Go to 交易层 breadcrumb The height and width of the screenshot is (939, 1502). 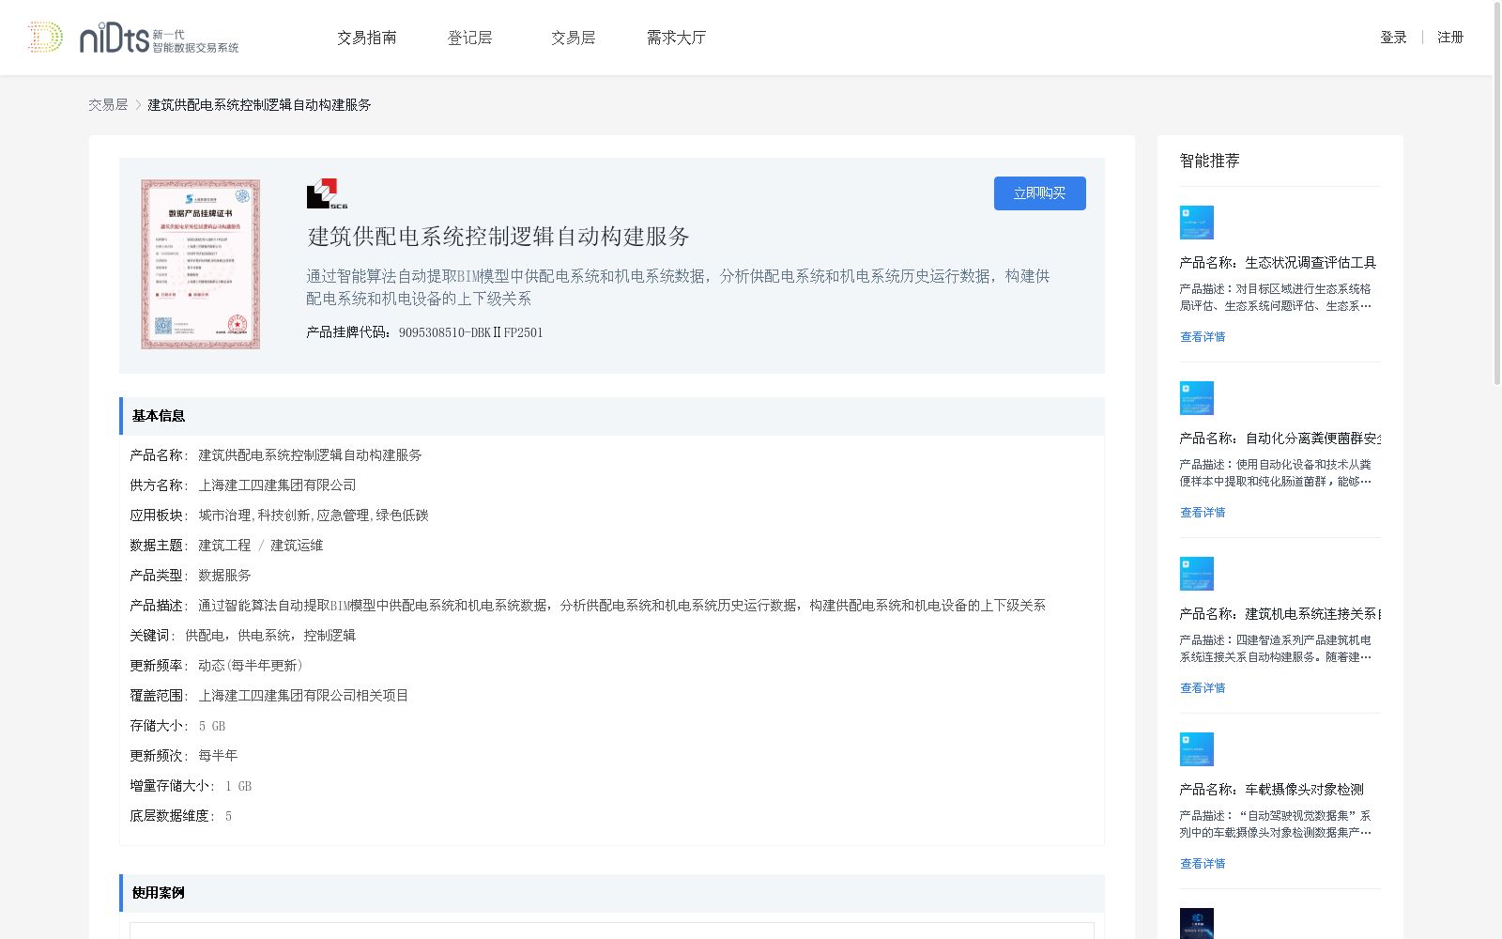coord(108,105)
